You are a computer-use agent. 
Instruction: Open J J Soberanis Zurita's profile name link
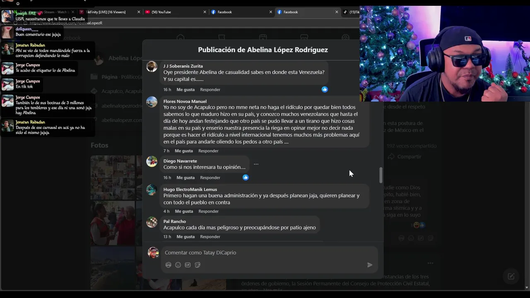183,66
